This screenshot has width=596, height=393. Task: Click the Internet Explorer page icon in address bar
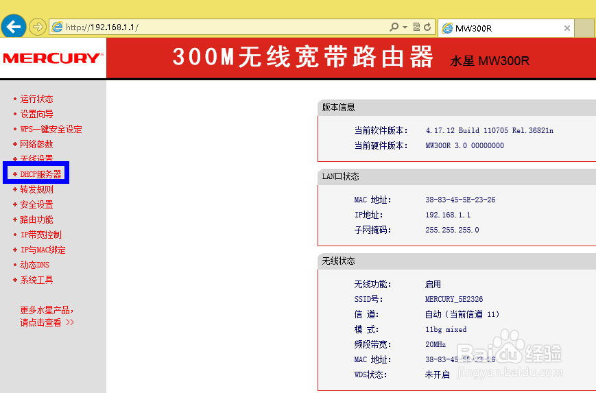[x=57, y=27]
